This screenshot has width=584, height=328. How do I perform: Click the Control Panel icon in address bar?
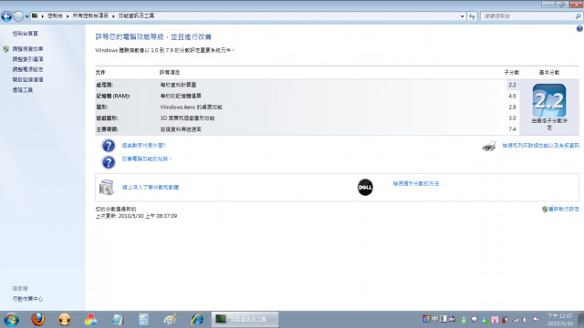[35, 16]
